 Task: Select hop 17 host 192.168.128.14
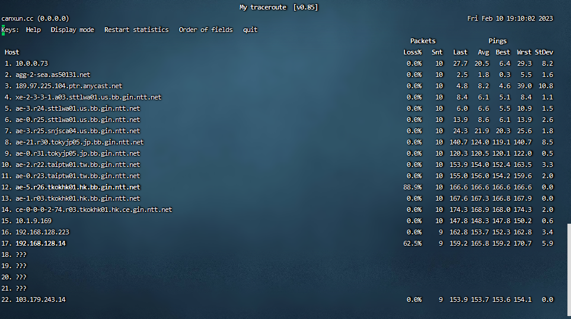40,243
